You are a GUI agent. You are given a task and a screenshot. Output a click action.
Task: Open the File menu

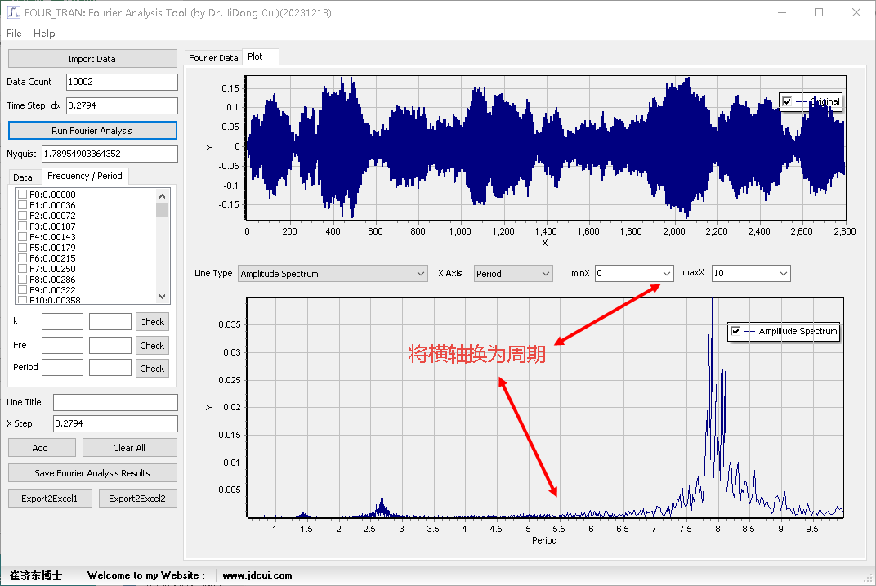click(x=14, y=34)
